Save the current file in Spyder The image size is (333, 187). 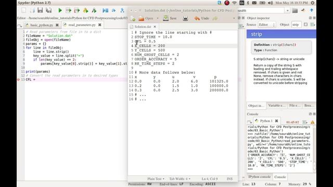point(40,10)
